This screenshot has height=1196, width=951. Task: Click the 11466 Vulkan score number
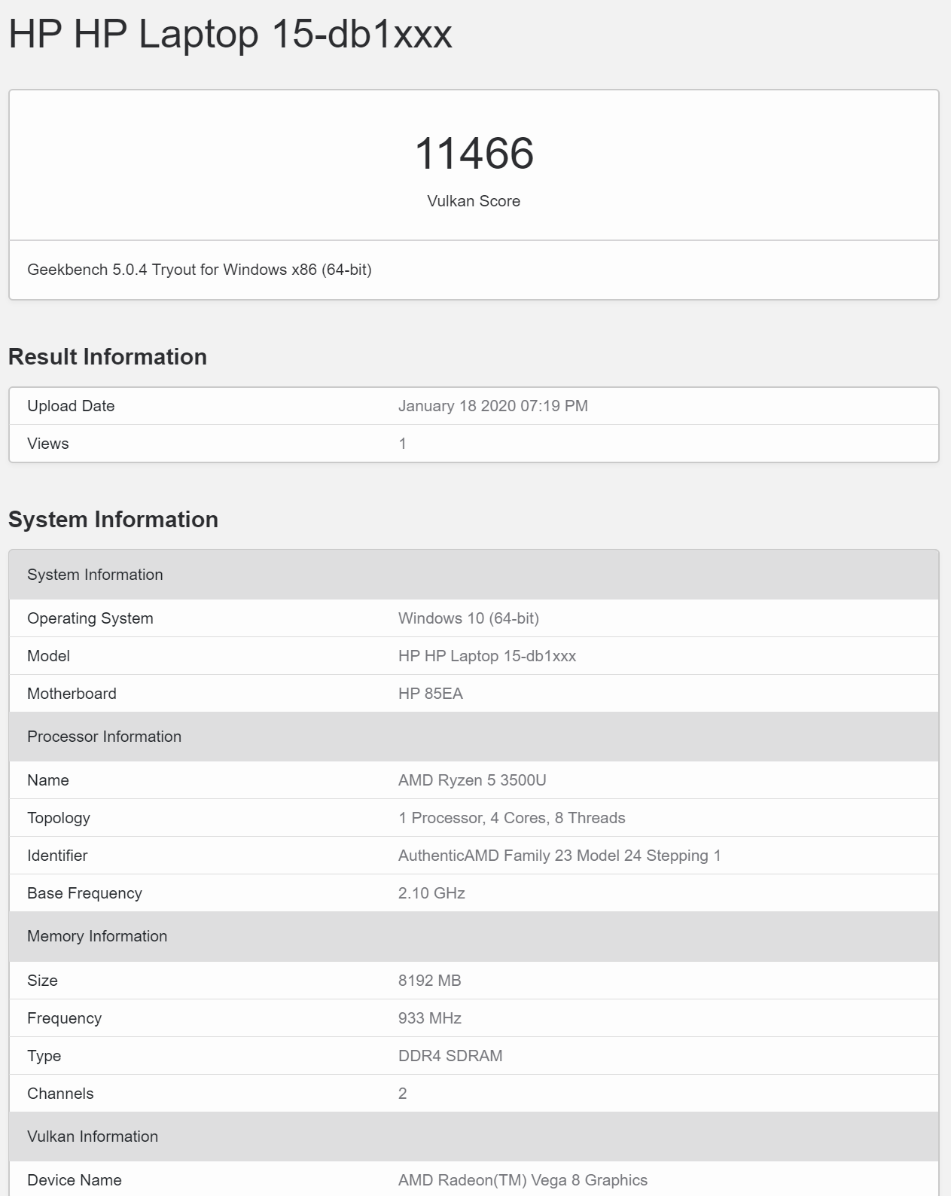[x=474, y=154]
